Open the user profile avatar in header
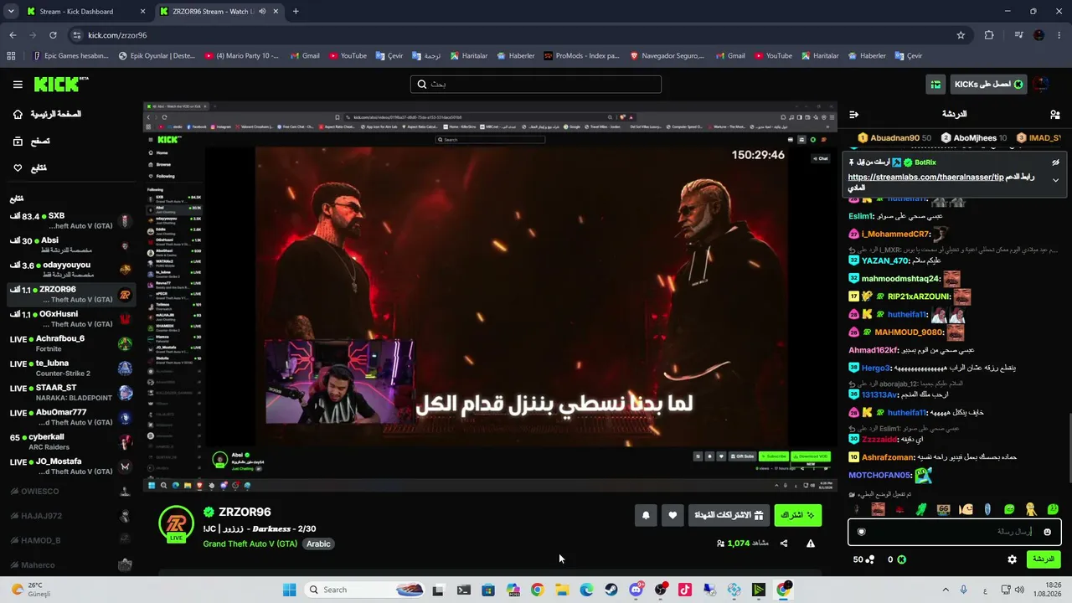Screen dimensions: 1072x603 pyautogui.click(x=1041, y=85)
